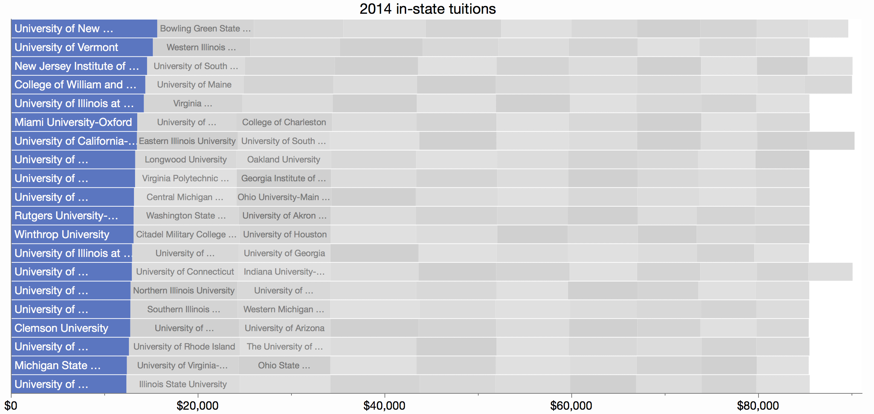Click the Michigan State blue bar
The width and height of the screenshot is (874, 414).
pyautogui.click(x=69, y=366)
